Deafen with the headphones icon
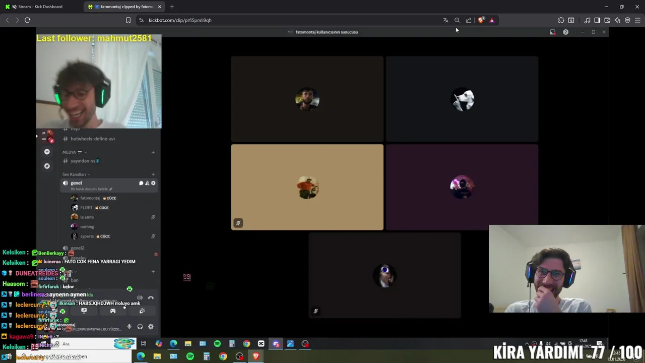 click(140, 327)
